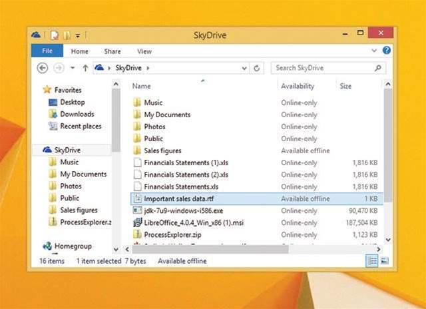Switch to the Share ribbon tab
The width and height of the screenshot is (426, 309).
(112, 51)
